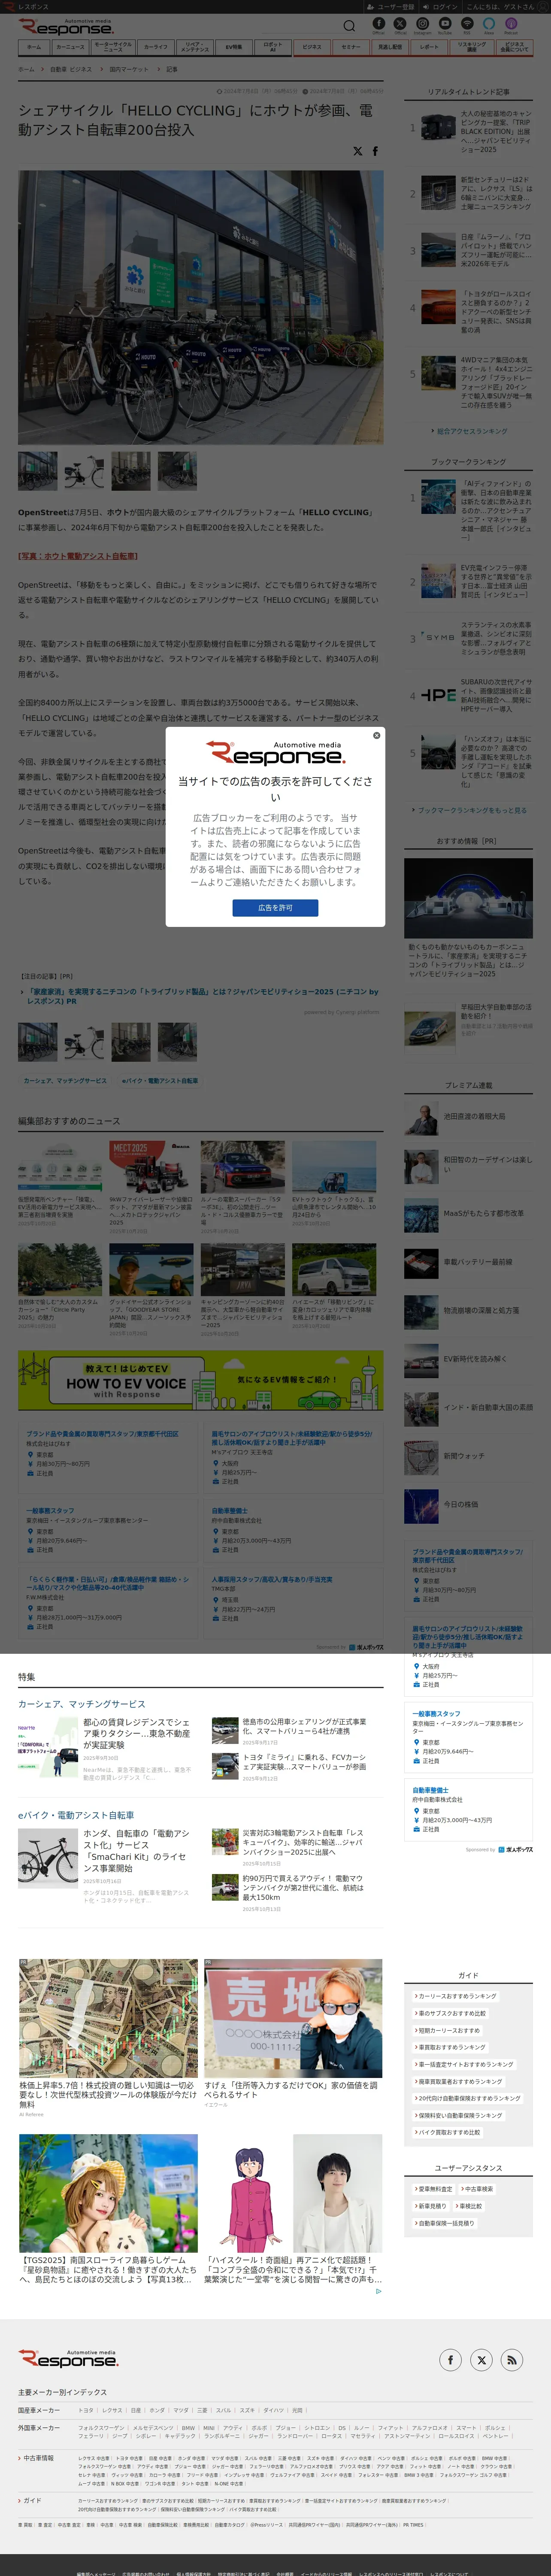Open the YouTube icon in header
The image size is (551, 2576).
click(445, 23)
